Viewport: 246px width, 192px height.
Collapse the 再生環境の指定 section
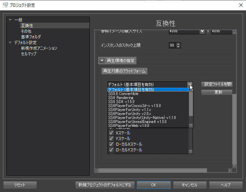click(102, 60)
